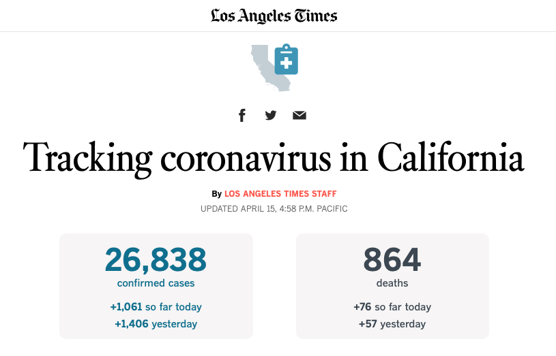The width and height of the screenshot is (556, 356).
Task: Select the deaths label
Action: click(x=392, y=283)
